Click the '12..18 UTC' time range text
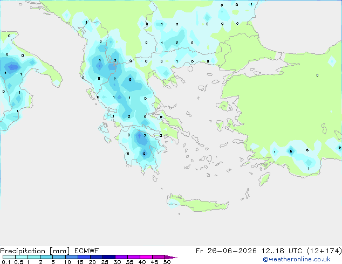Screen dimensions: 342x264 [x=282, y=251]
